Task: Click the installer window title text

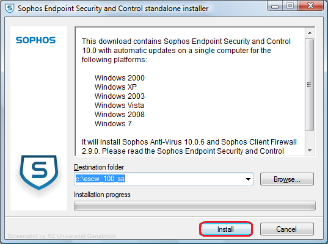Action: pyautogui.click(x=113, y=9)
